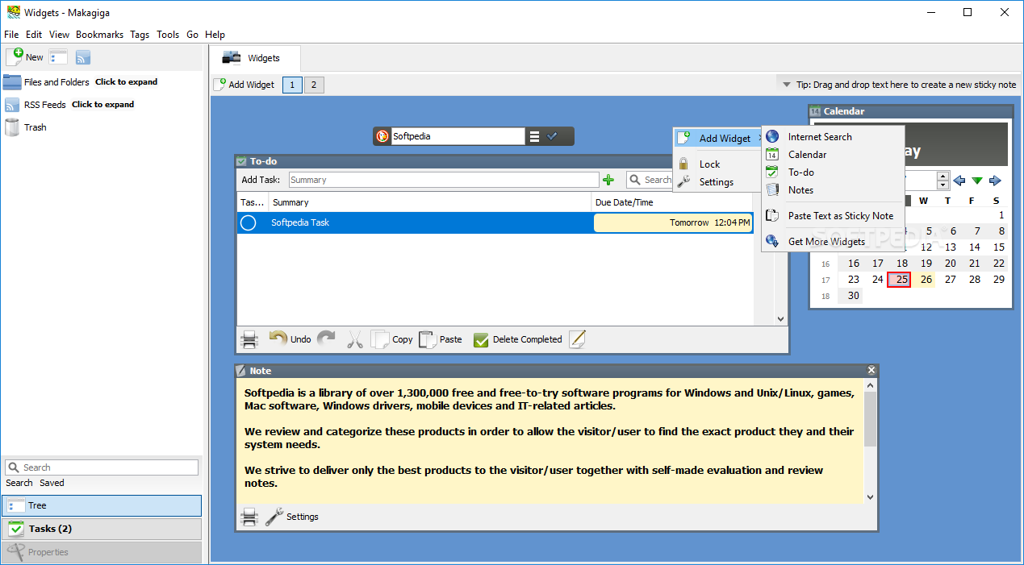Open the search widget hamburger menu icon
This screenshot has width=1024, height=565.
click(534, 136)
